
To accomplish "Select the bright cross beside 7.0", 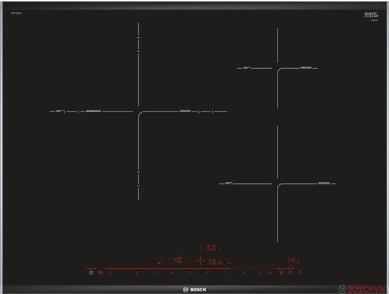I will click(201, 261).
